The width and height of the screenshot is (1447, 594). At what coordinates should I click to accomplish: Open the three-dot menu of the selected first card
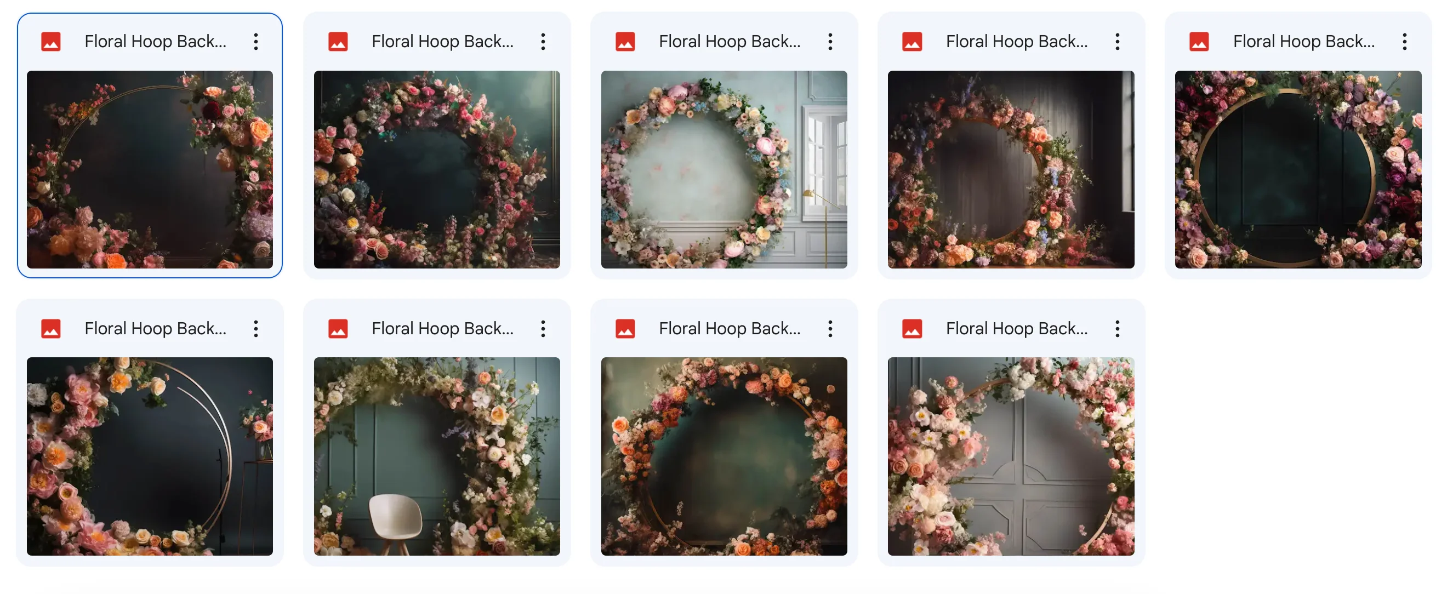pos(255,42)
